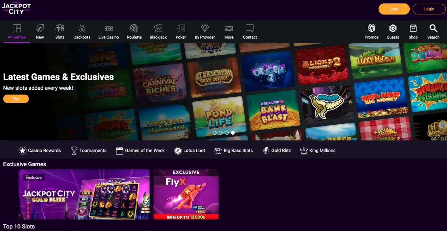Select the first banner carousel dot
The height and width of the screenshot is (231, 447).
[x=215, y=132]
